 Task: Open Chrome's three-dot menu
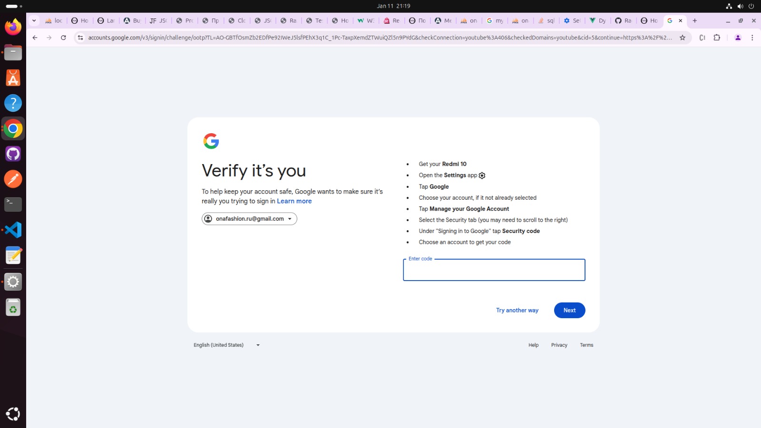click(752, 38)
